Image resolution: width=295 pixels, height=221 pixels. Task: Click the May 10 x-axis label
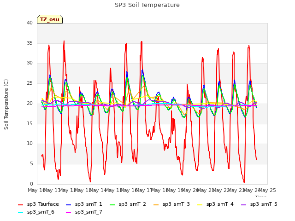pos(36,191)
